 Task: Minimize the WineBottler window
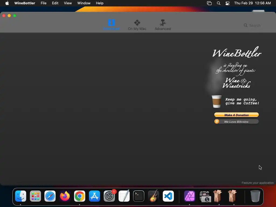click(x=9, y=16)
